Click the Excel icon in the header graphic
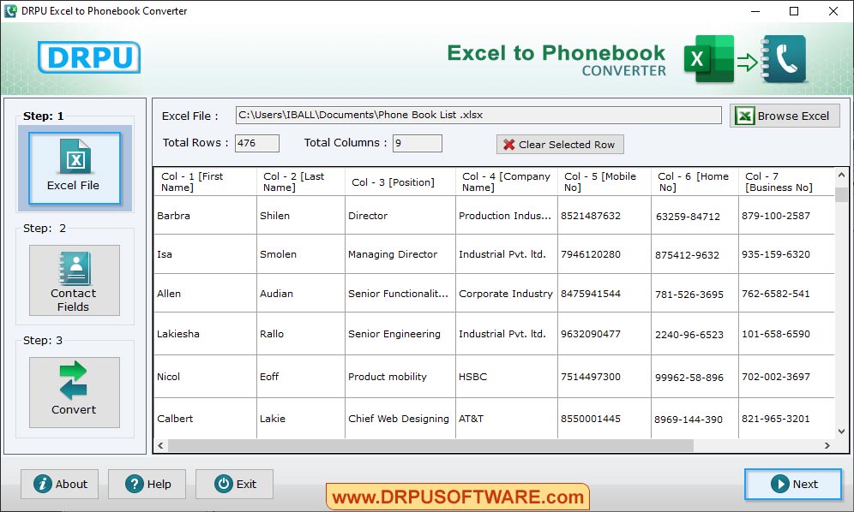 [710, 59]
